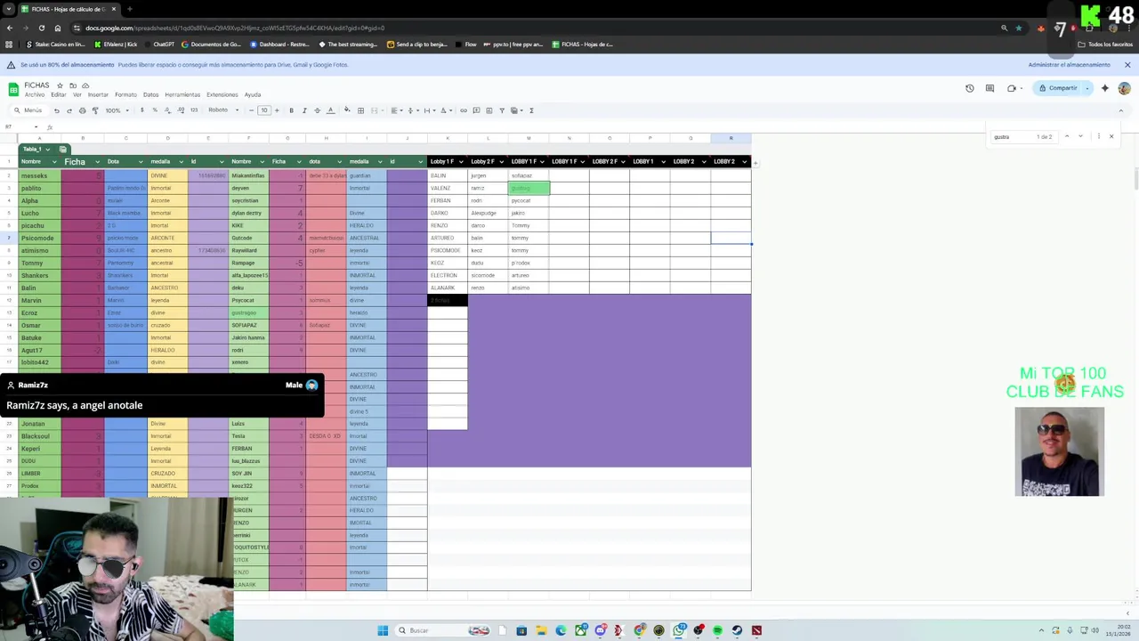Screen dimensions: 1139x641
Task: Click the cloud document status icon
Action: point(85,85)
